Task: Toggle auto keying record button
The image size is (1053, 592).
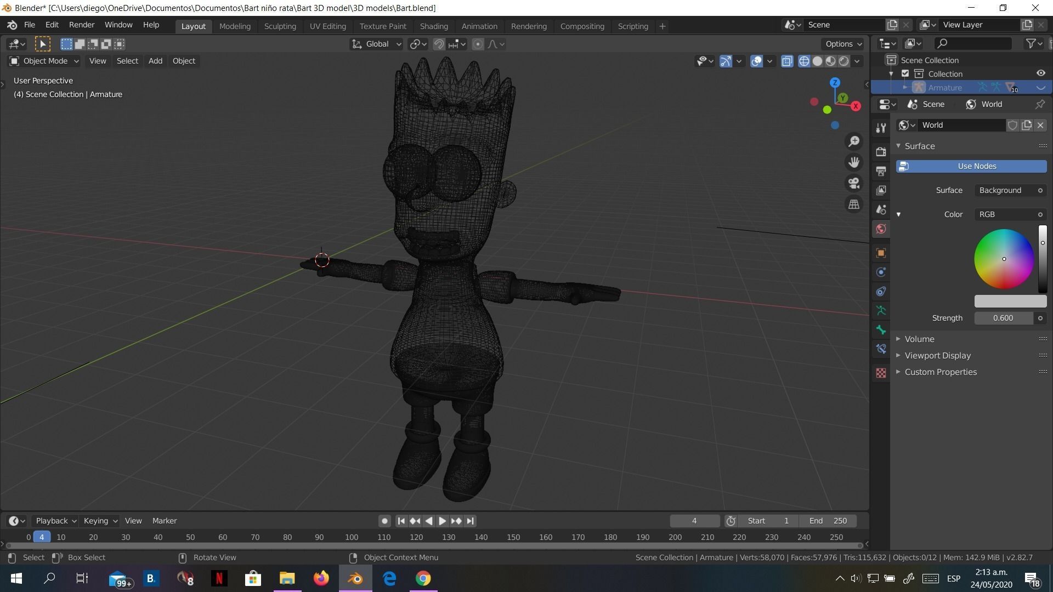Action: point(384,521)
